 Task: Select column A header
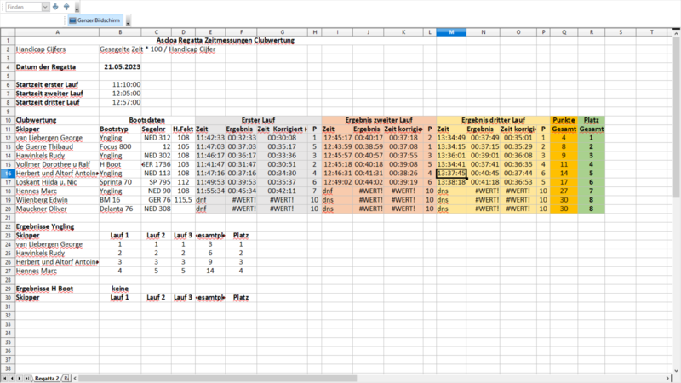57,32
